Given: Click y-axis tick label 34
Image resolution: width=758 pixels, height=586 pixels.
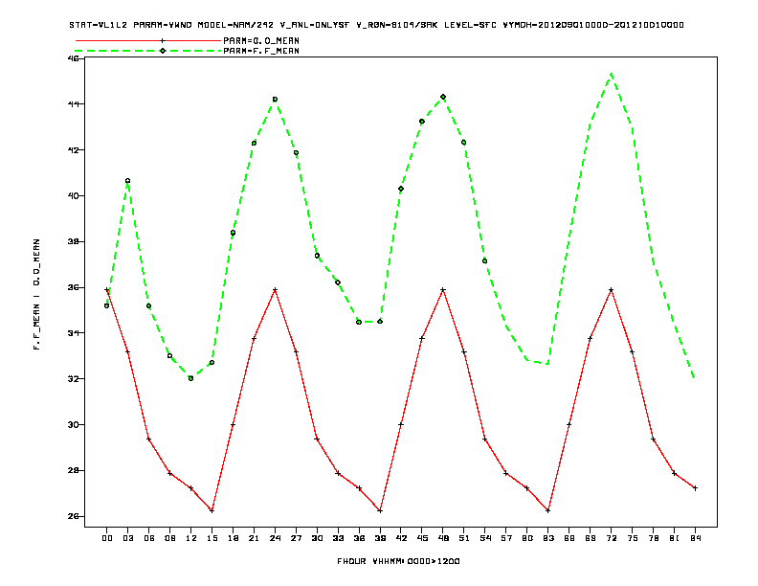Looking at the screenshot, I should click(74, 333).
